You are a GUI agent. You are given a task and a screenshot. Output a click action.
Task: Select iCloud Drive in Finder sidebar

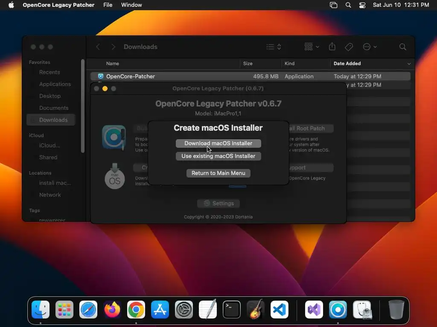point(50,146)
